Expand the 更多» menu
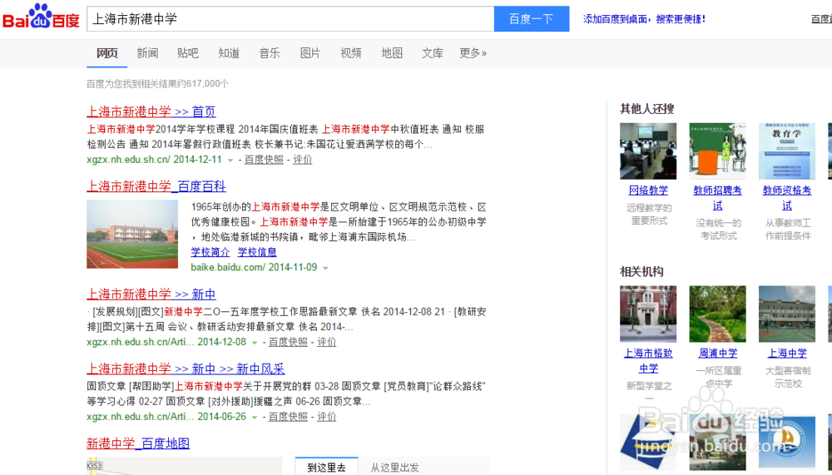832x475 pixels. point(473,53)
